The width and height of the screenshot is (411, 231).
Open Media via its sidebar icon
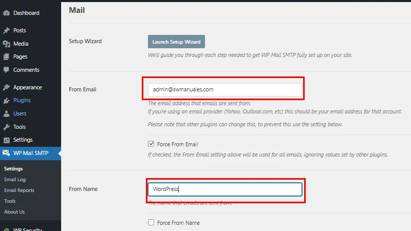(x=7, y=44)
